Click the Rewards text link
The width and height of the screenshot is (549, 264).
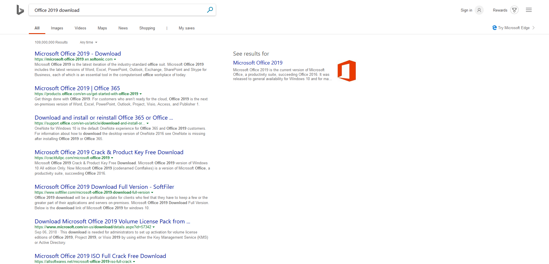pyautogui.click(x=500, y=10)
